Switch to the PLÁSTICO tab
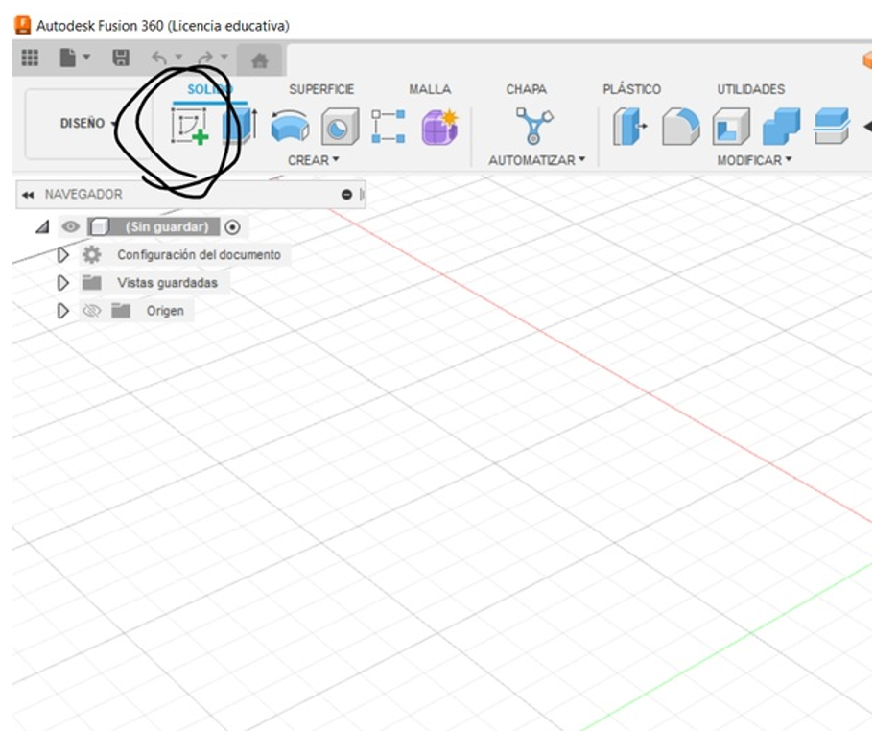874x731 pixels. point(631,89)
